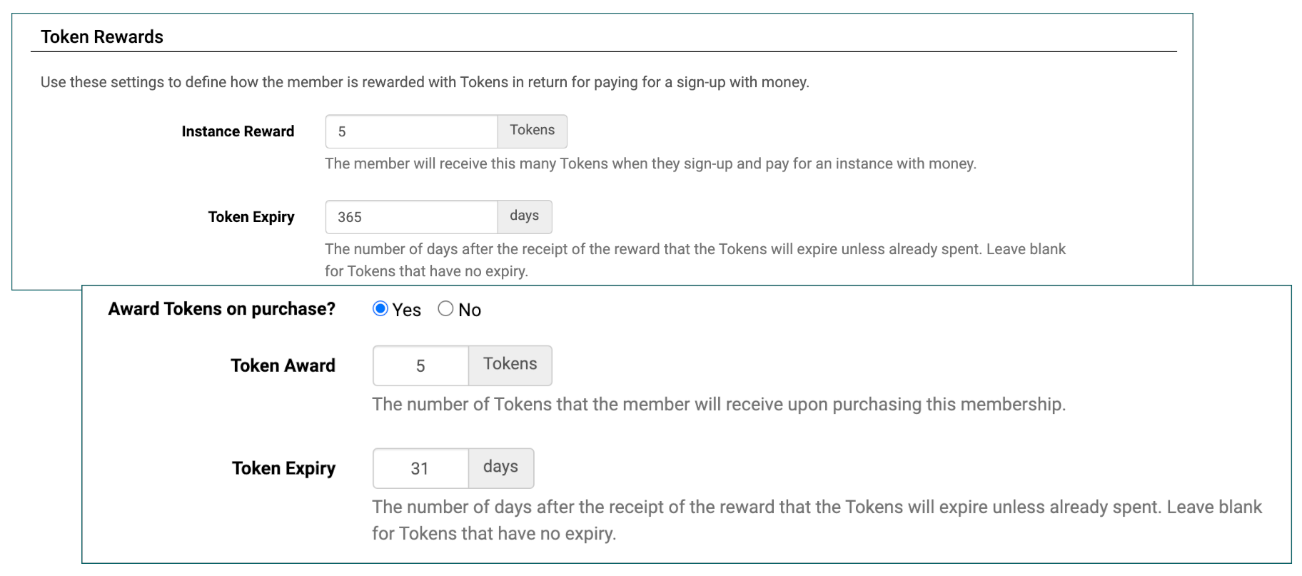Image resolution: width=1302 pixels, height=576 pixels.
Task: Click the expiry help text below the 31 days field
Action: [x=817, y=507]
